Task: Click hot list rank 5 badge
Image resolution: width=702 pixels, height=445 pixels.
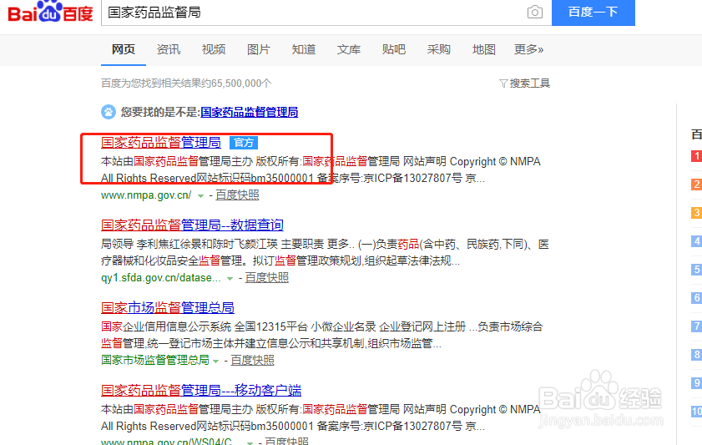Action: [697, 269]
